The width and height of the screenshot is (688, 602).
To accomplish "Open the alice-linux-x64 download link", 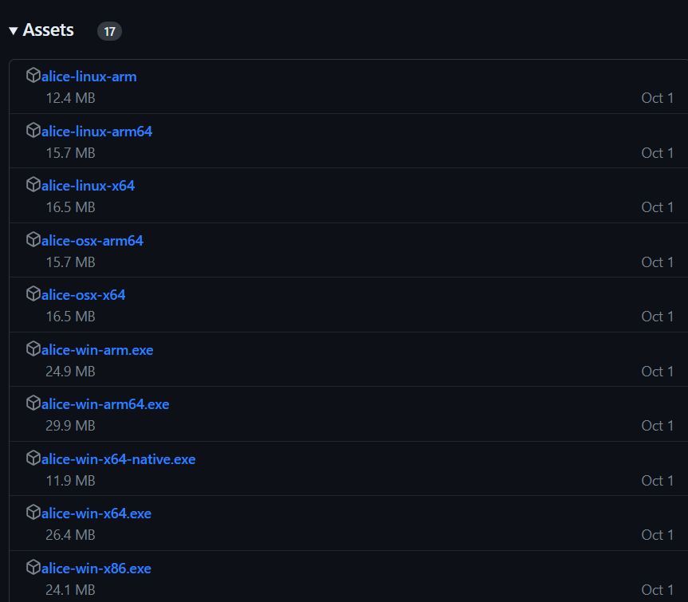I will pyautogui.click(x=88, y=186).
